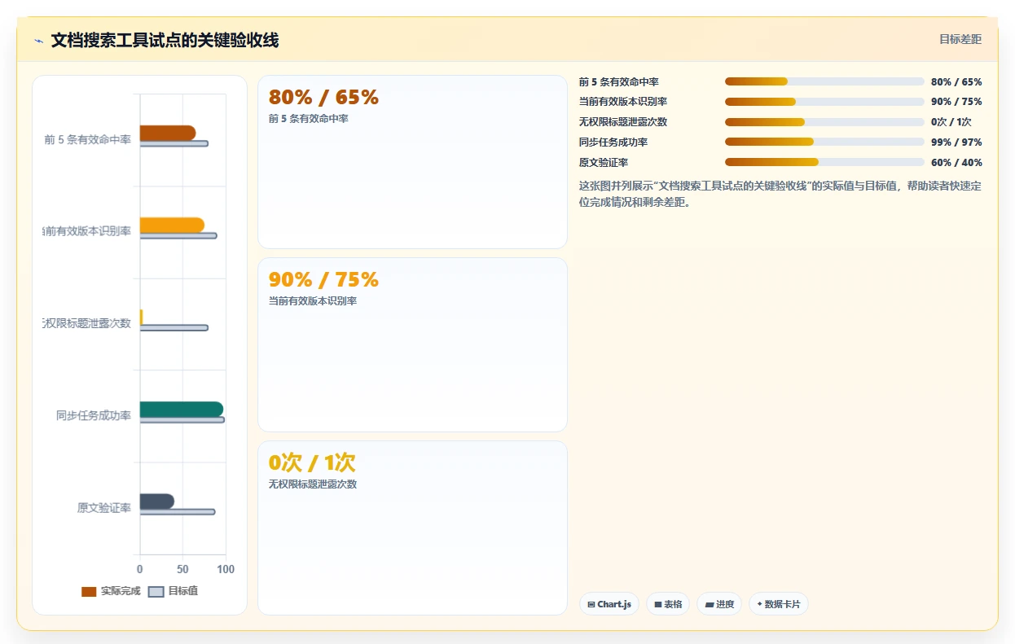Image resolution: width=1015 pixels, height=644 pixels.
Task: Click the 前 5 条有效命中率 caption in the first card
Action: tap(308, 119)
